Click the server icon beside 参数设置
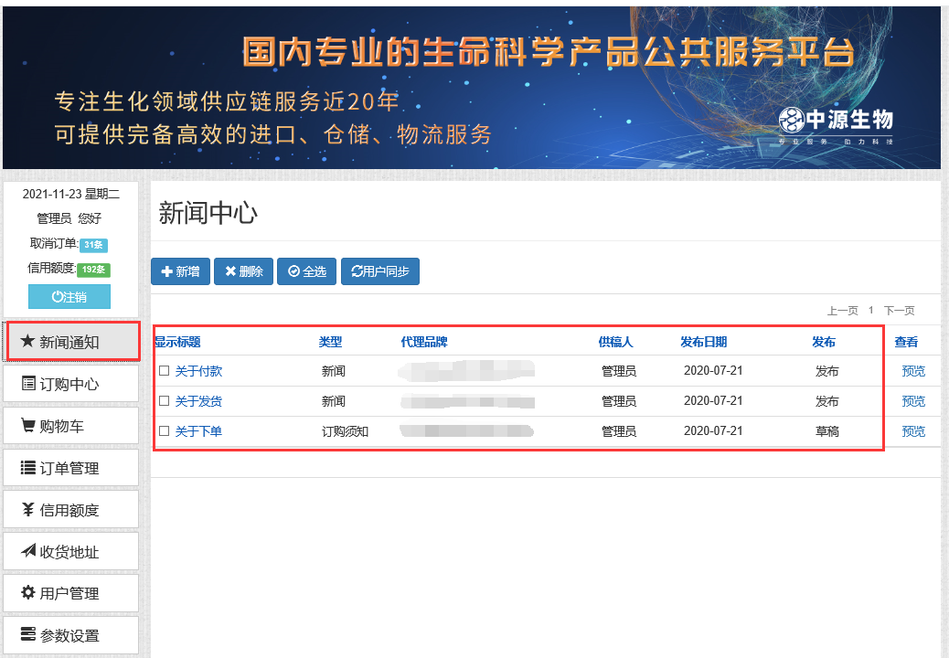Image resolution: width=949 pixels, height=658 pixels. 27,634
